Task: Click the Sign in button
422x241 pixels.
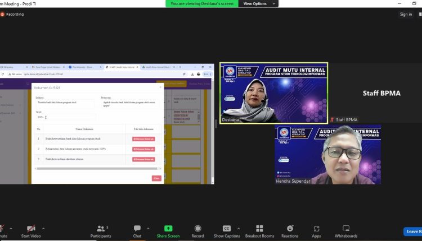Action: point(406,14)
